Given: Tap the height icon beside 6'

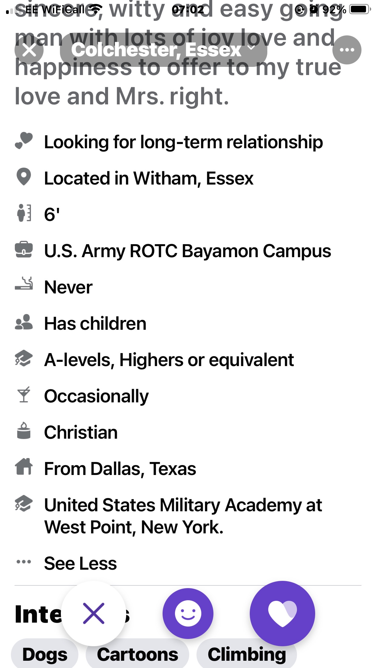Looking at the screenshot, I should (24, 213).
